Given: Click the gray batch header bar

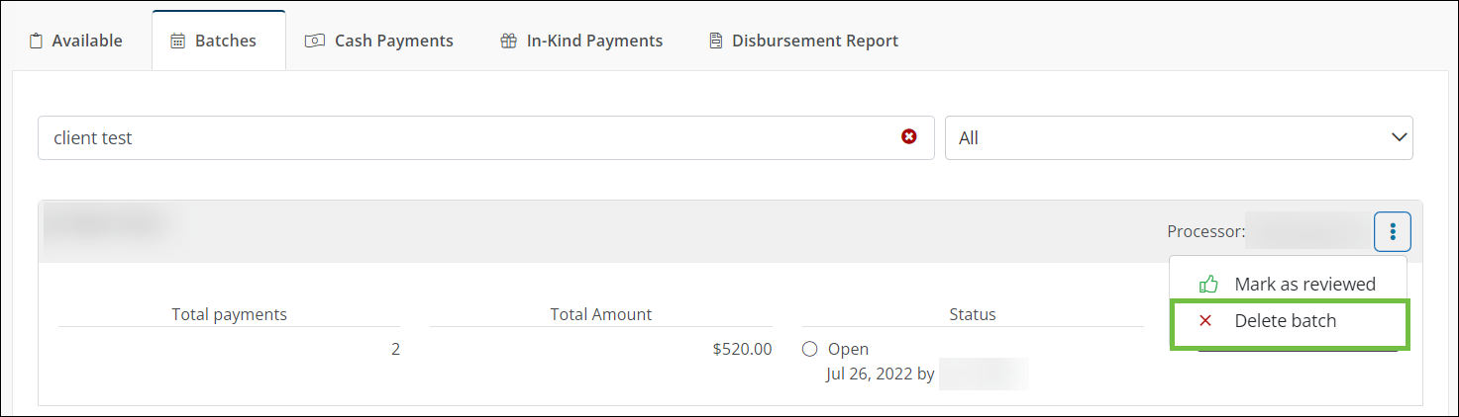Looking at the screenshot, I should (x=730, y=231).
